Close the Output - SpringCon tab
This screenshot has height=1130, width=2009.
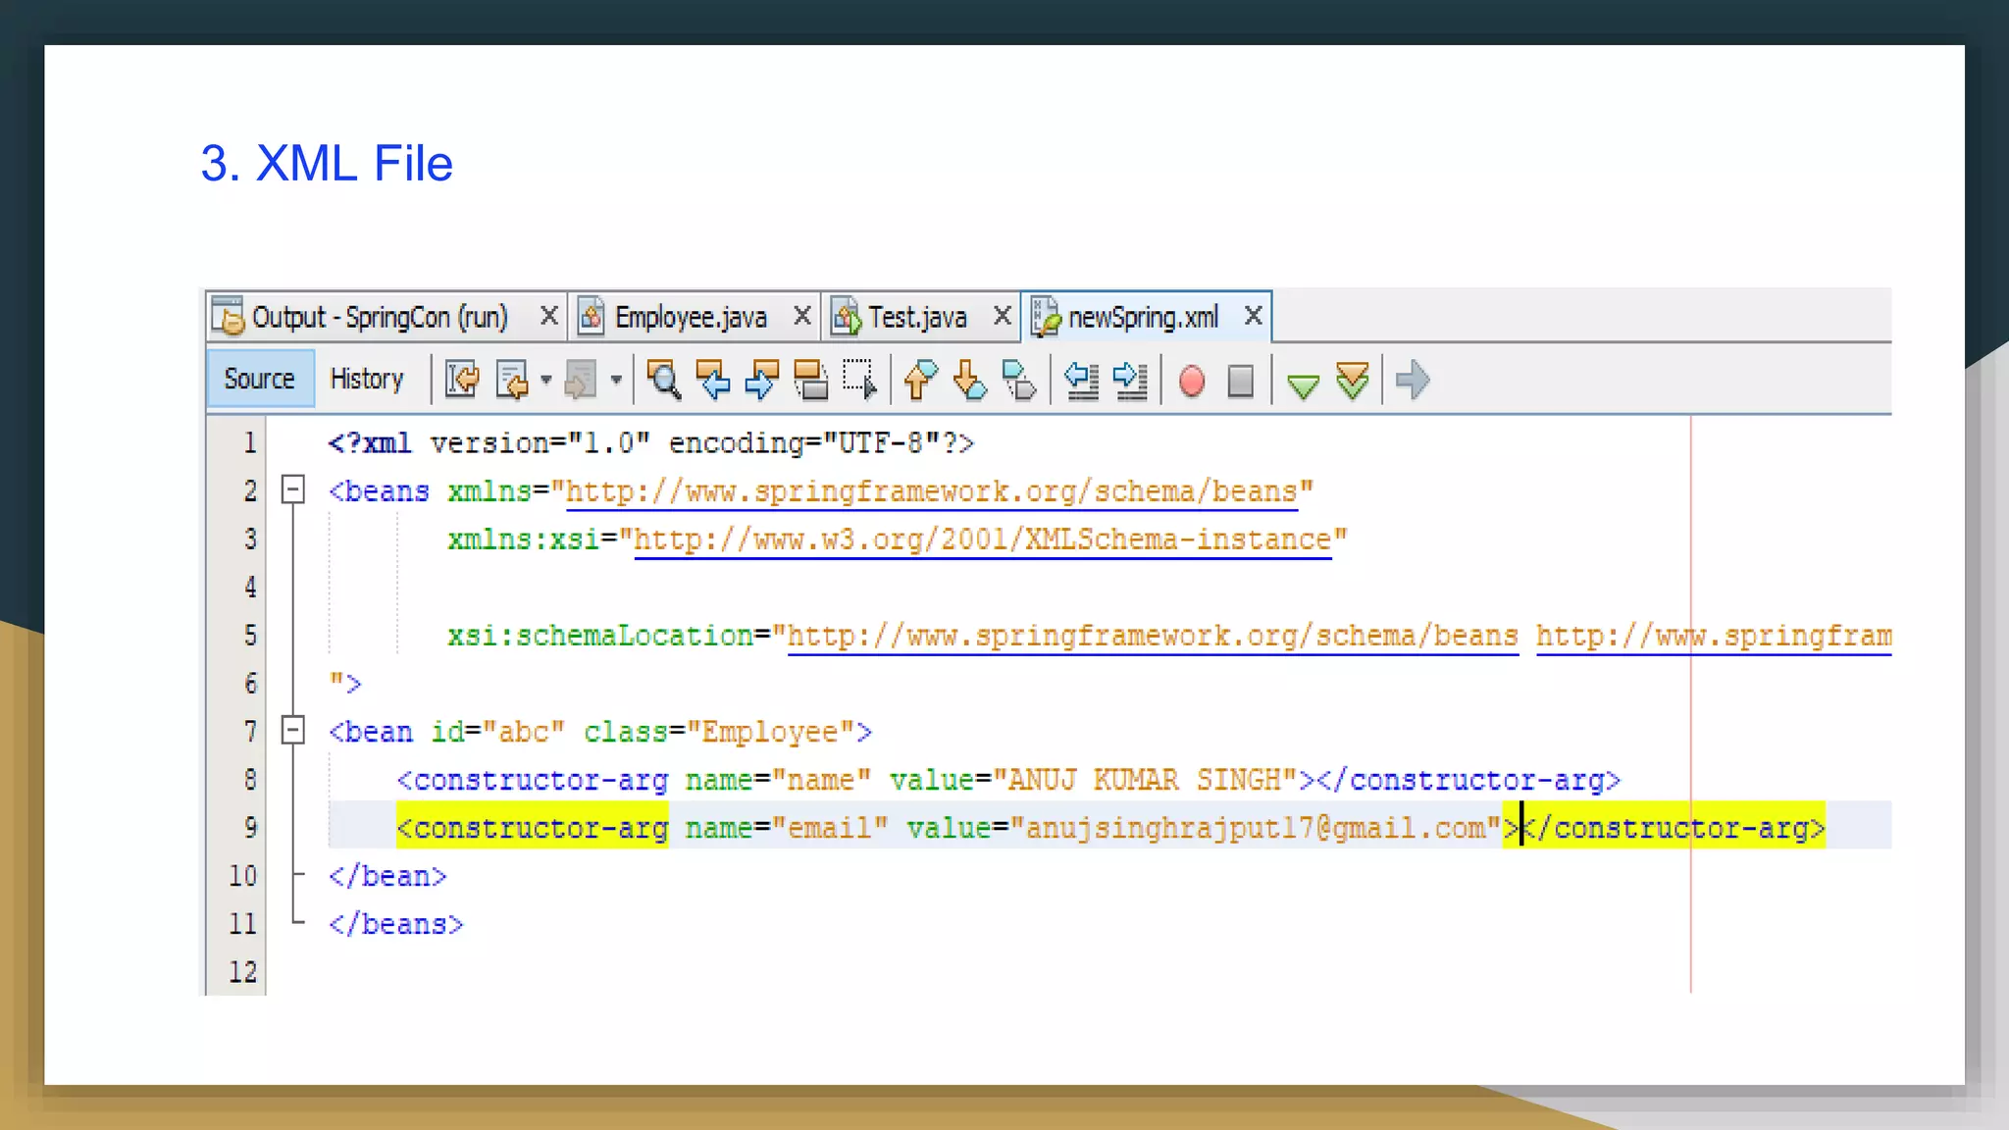[x=549, y=316]
